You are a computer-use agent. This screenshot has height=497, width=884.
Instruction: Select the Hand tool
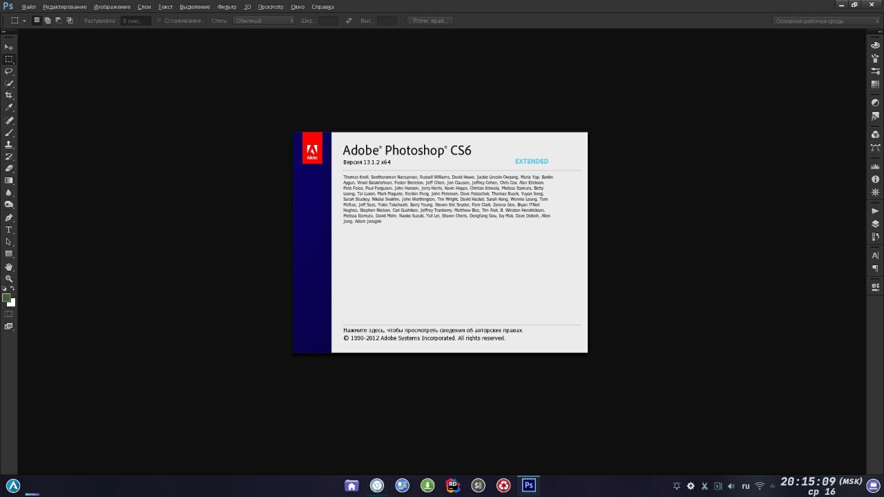point(9,267)
